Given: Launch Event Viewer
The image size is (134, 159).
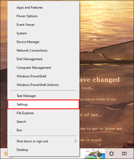Looking at the screenshot, I should (43, 25).
